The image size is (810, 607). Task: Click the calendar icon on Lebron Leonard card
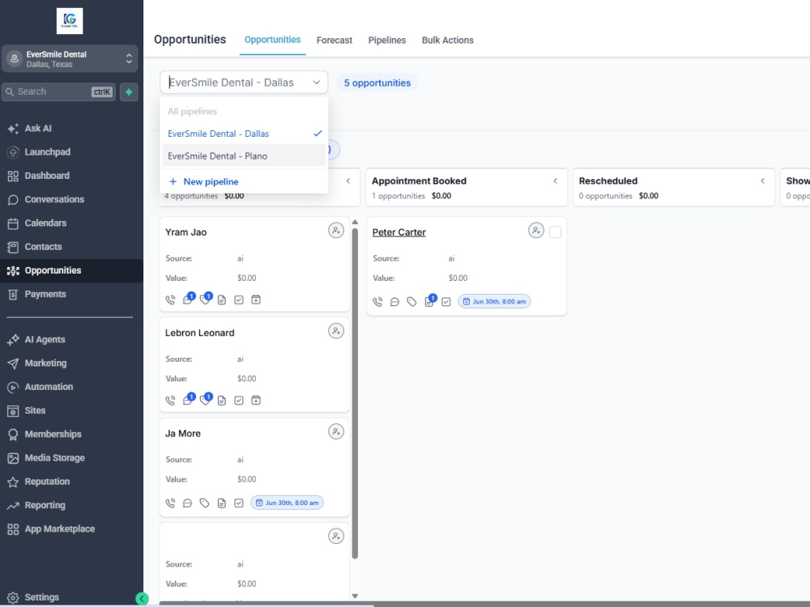coord(256,400)
